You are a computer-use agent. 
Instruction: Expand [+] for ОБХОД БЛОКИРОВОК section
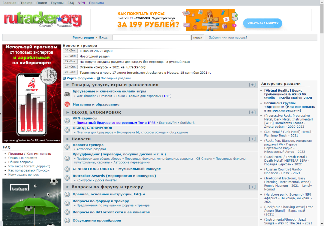[x=252, y=112]
